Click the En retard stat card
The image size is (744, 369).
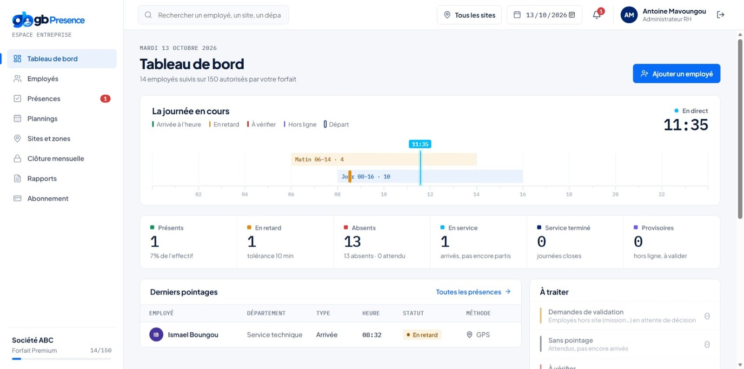click(285, 242)
